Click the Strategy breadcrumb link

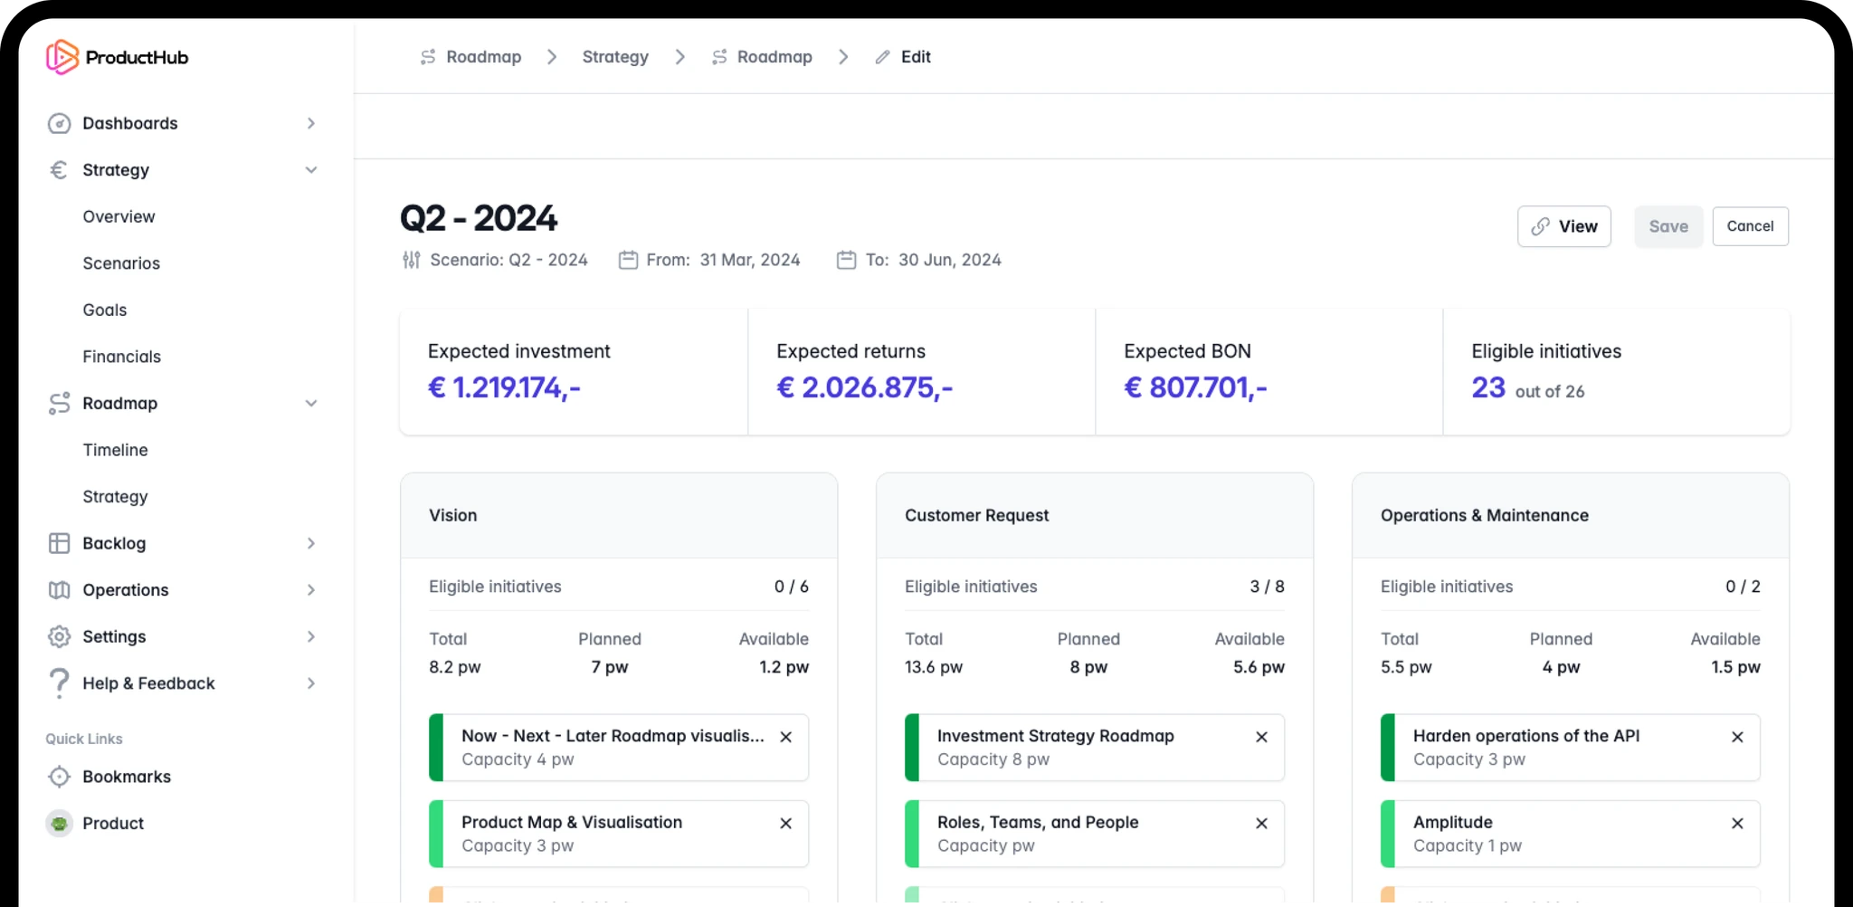(x=615, y=57)
